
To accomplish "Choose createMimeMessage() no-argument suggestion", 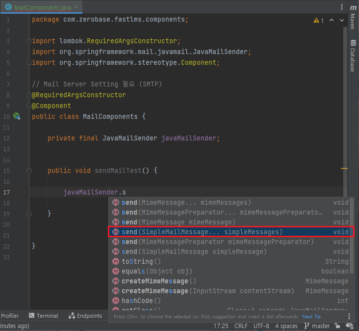I will pos(230,281).
